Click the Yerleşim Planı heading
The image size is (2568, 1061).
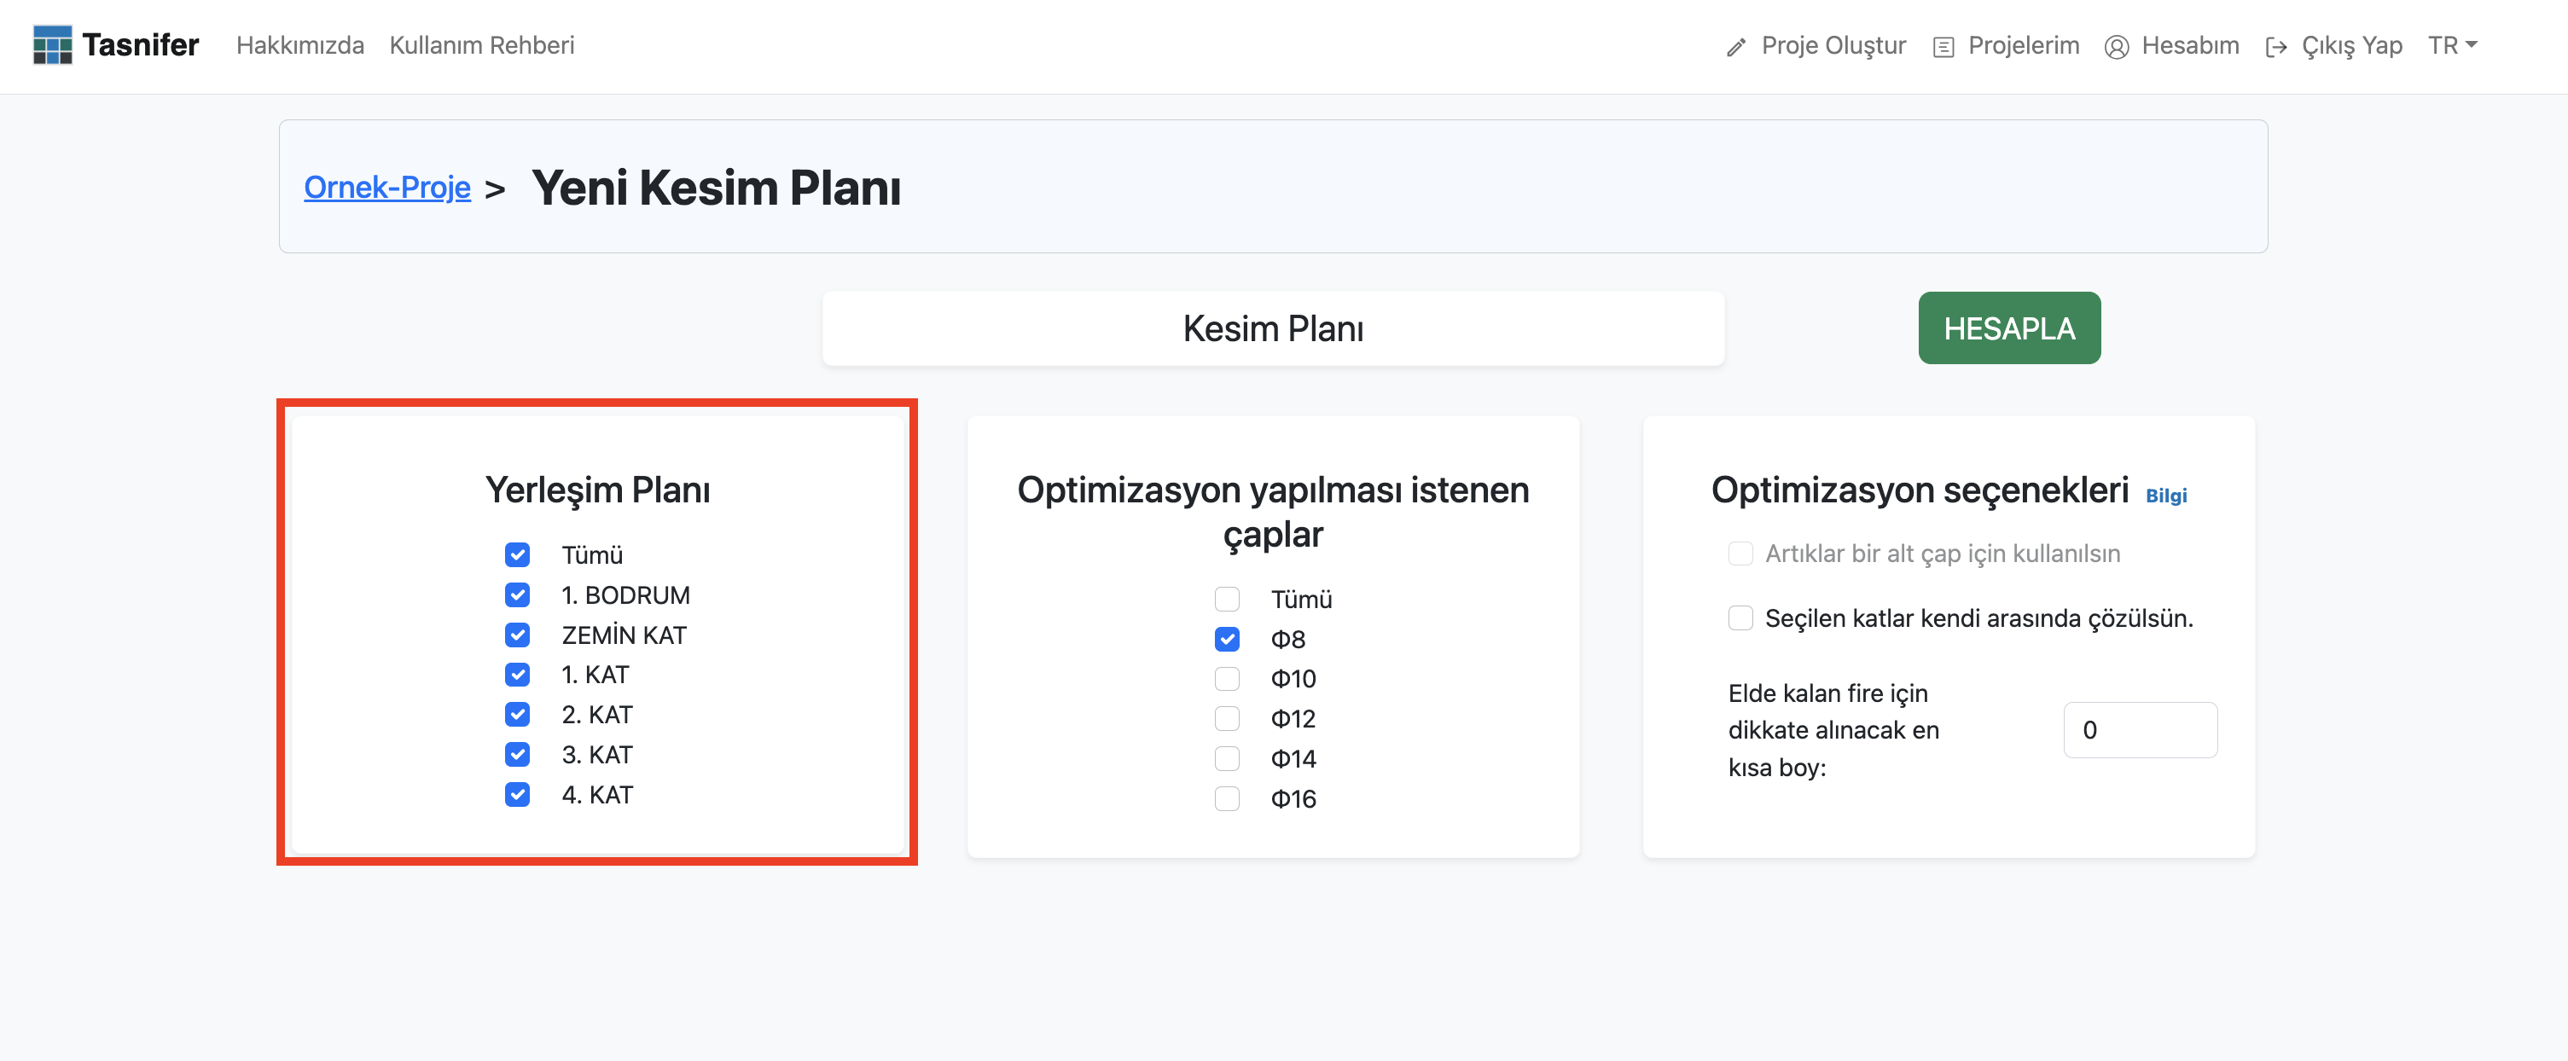[597, 490]
